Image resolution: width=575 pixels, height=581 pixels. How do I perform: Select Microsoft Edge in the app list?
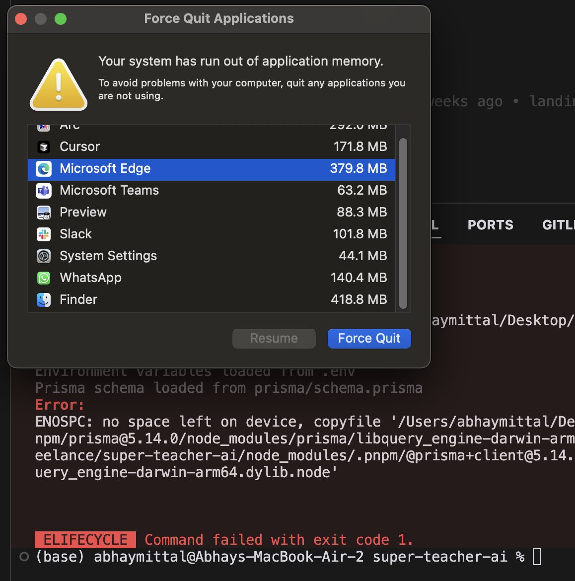(x=212, y=170)
